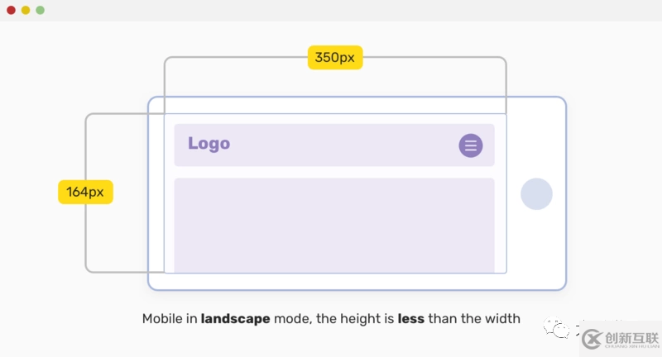Click the red close window dot
662x357 pixels.
tap(11, 10)
